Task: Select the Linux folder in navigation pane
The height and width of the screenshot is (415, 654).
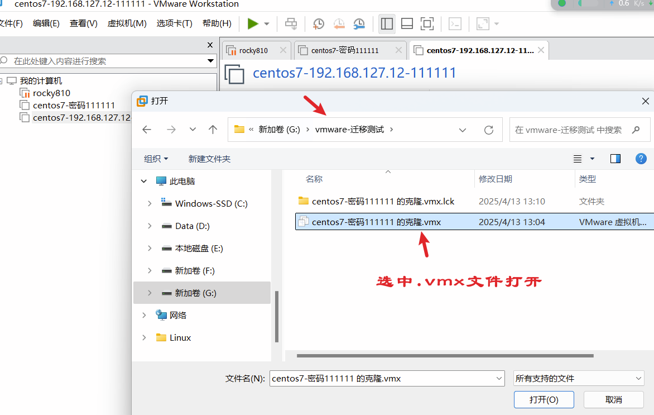Action: (180, 338)
